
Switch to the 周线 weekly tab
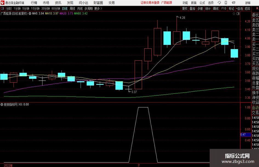coord(72,9)
